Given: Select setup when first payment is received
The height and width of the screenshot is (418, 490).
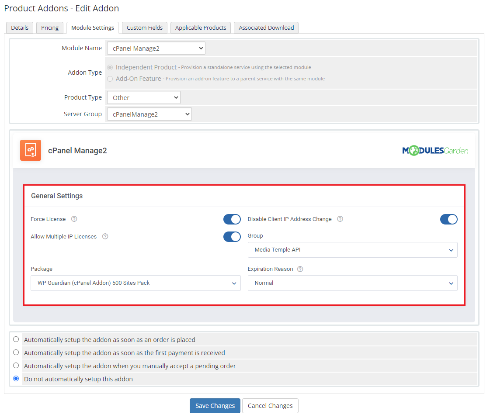Looking at the screenshot, I should pyautogui.click(x=16, y=352).
